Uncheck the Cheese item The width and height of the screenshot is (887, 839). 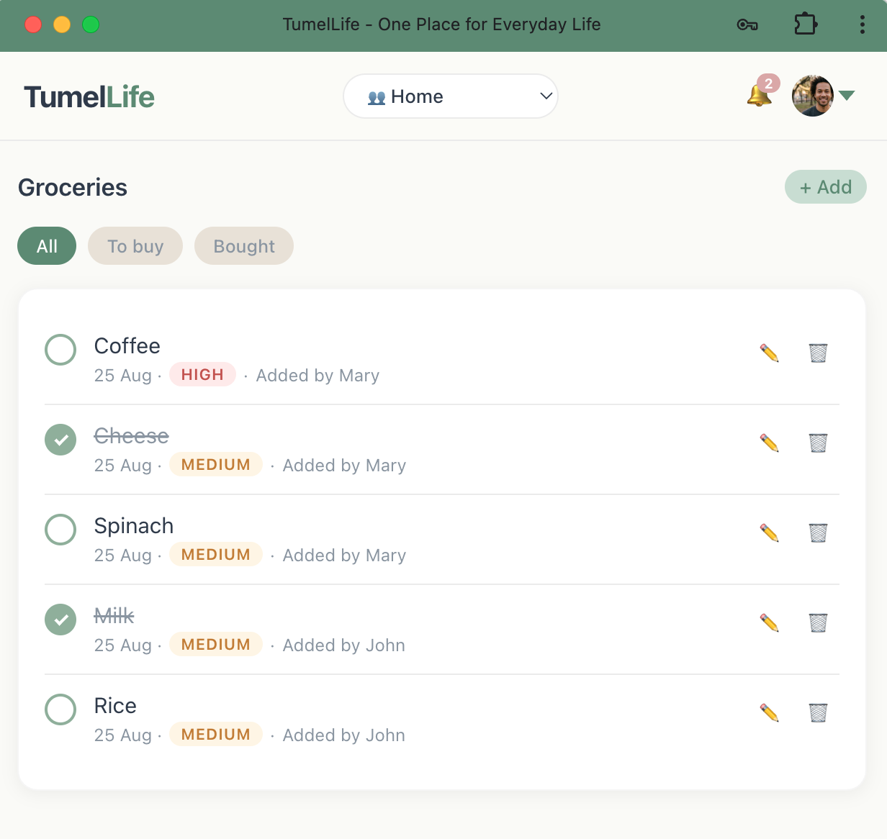pyautogui.click(x=60, y=440)
